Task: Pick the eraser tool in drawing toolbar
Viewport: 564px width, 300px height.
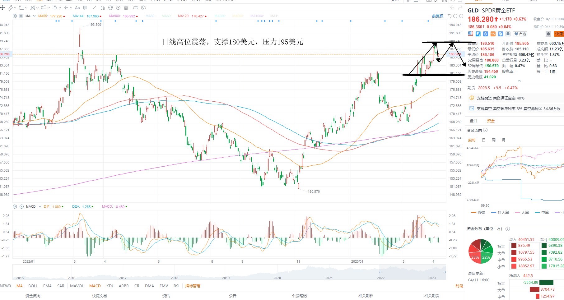Action: pyautogui.click(x=95, y=7)
